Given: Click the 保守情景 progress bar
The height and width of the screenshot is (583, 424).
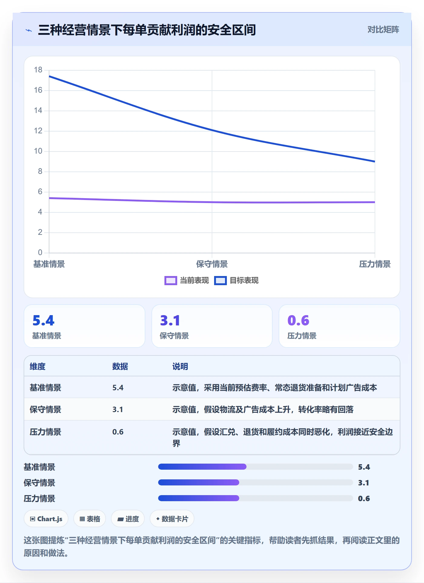Looking at the screenshot, I should pyautogui.click(x=255, y=482).
